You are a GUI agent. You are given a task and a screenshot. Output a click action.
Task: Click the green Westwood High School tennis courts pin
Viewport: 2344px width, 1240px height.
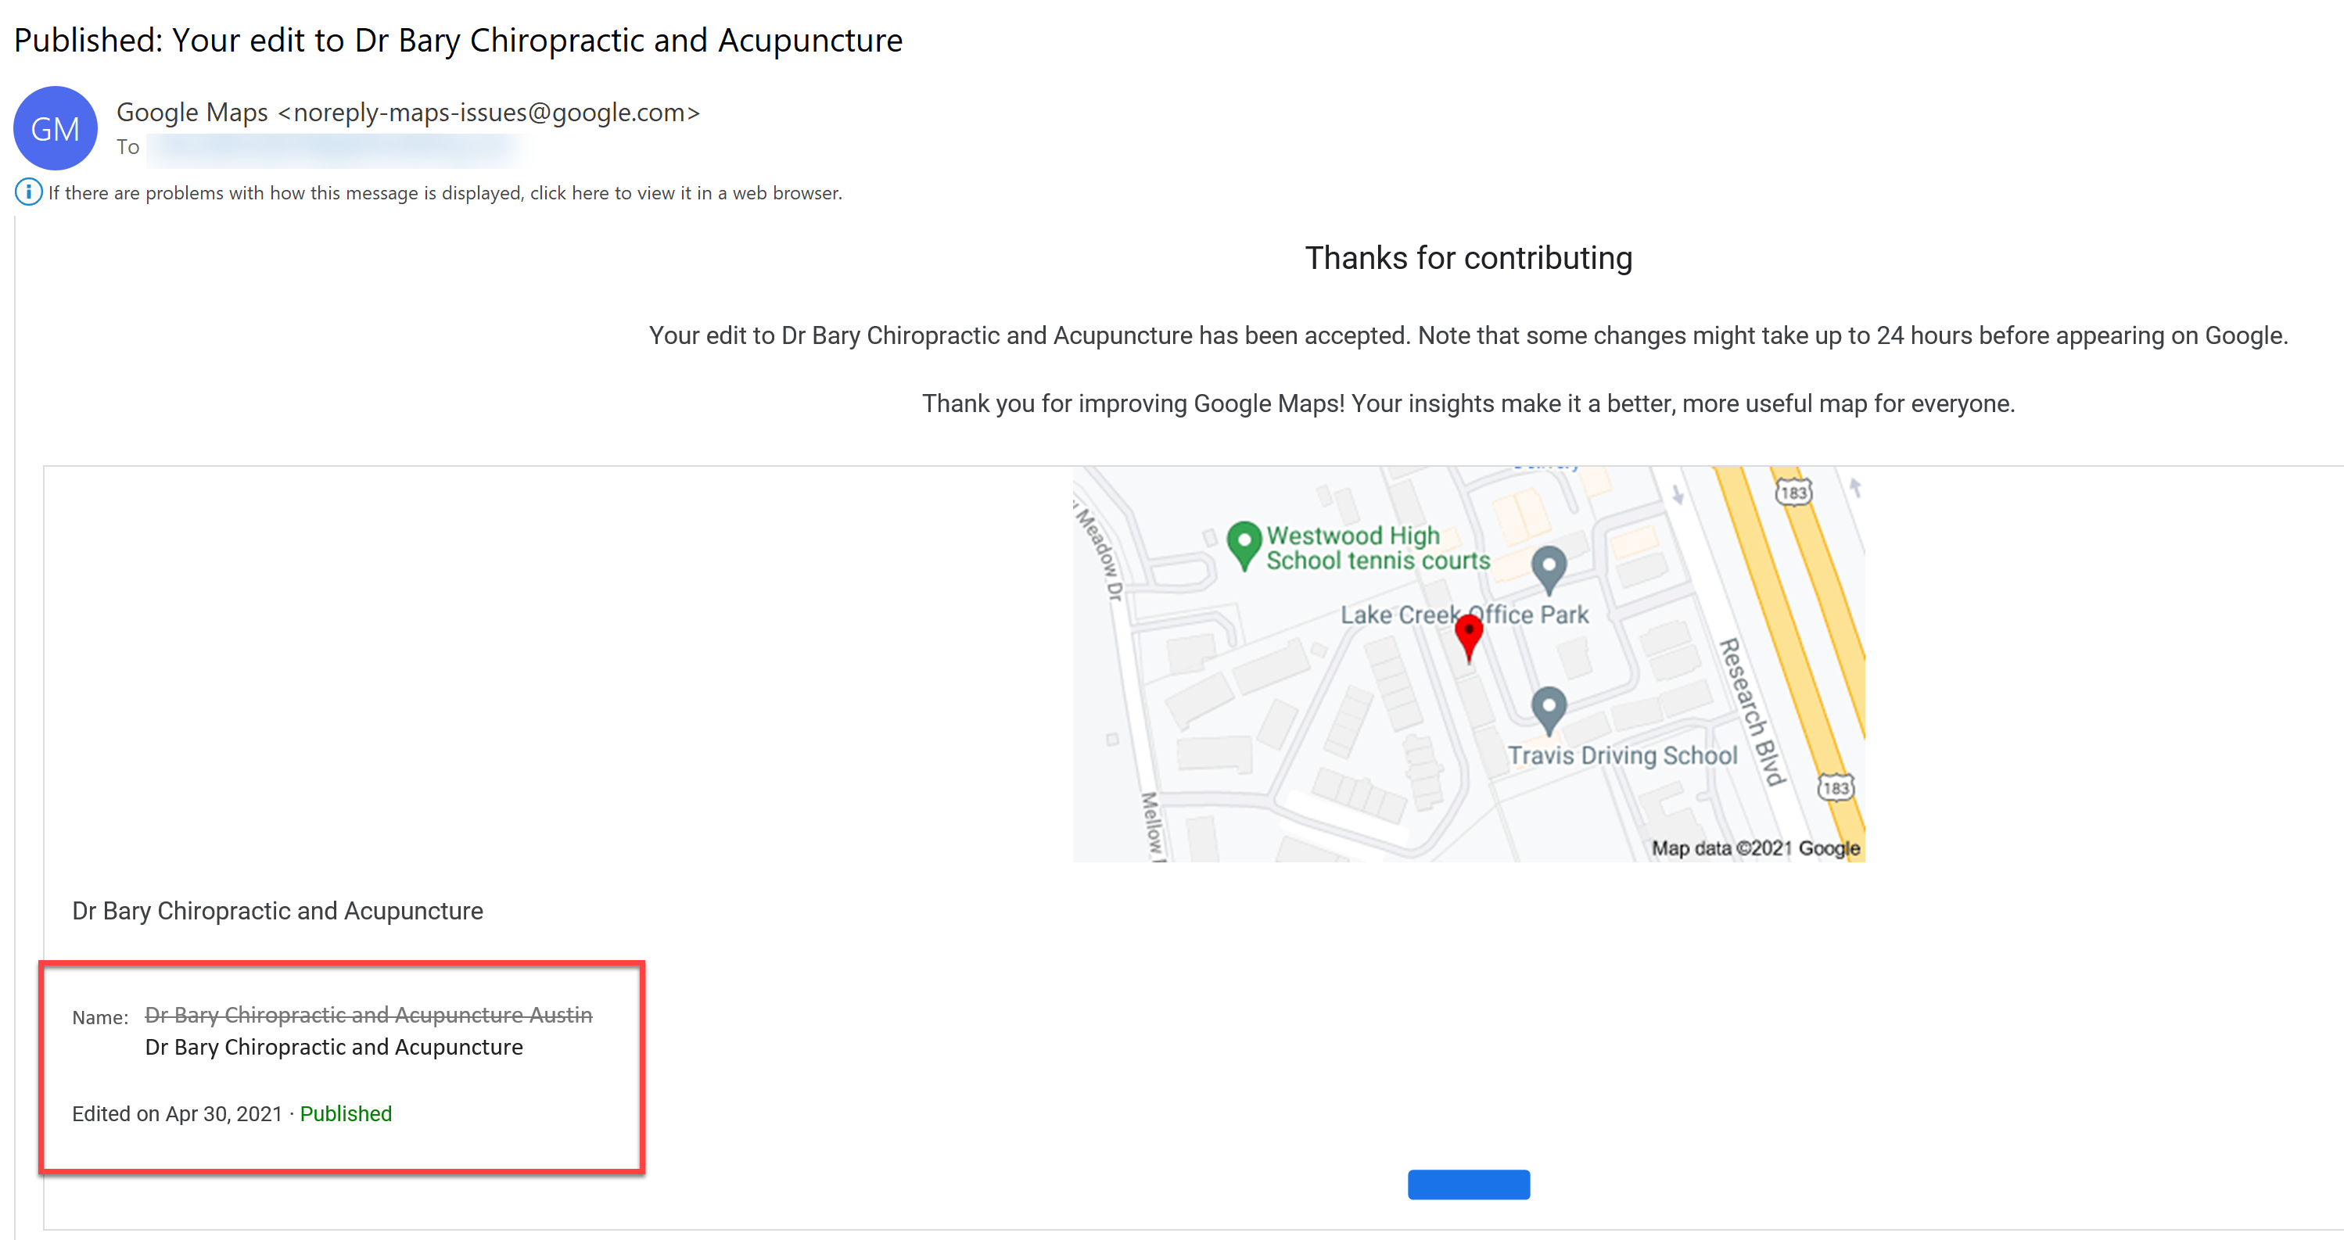1244,543
